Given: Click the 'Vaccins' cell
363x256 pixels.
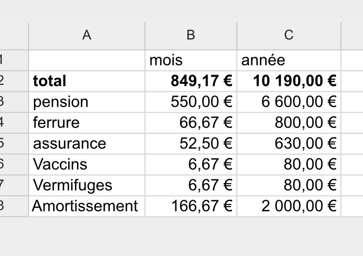Looking at the screenshot, I should pyautogui.click(x=87, y=165).
